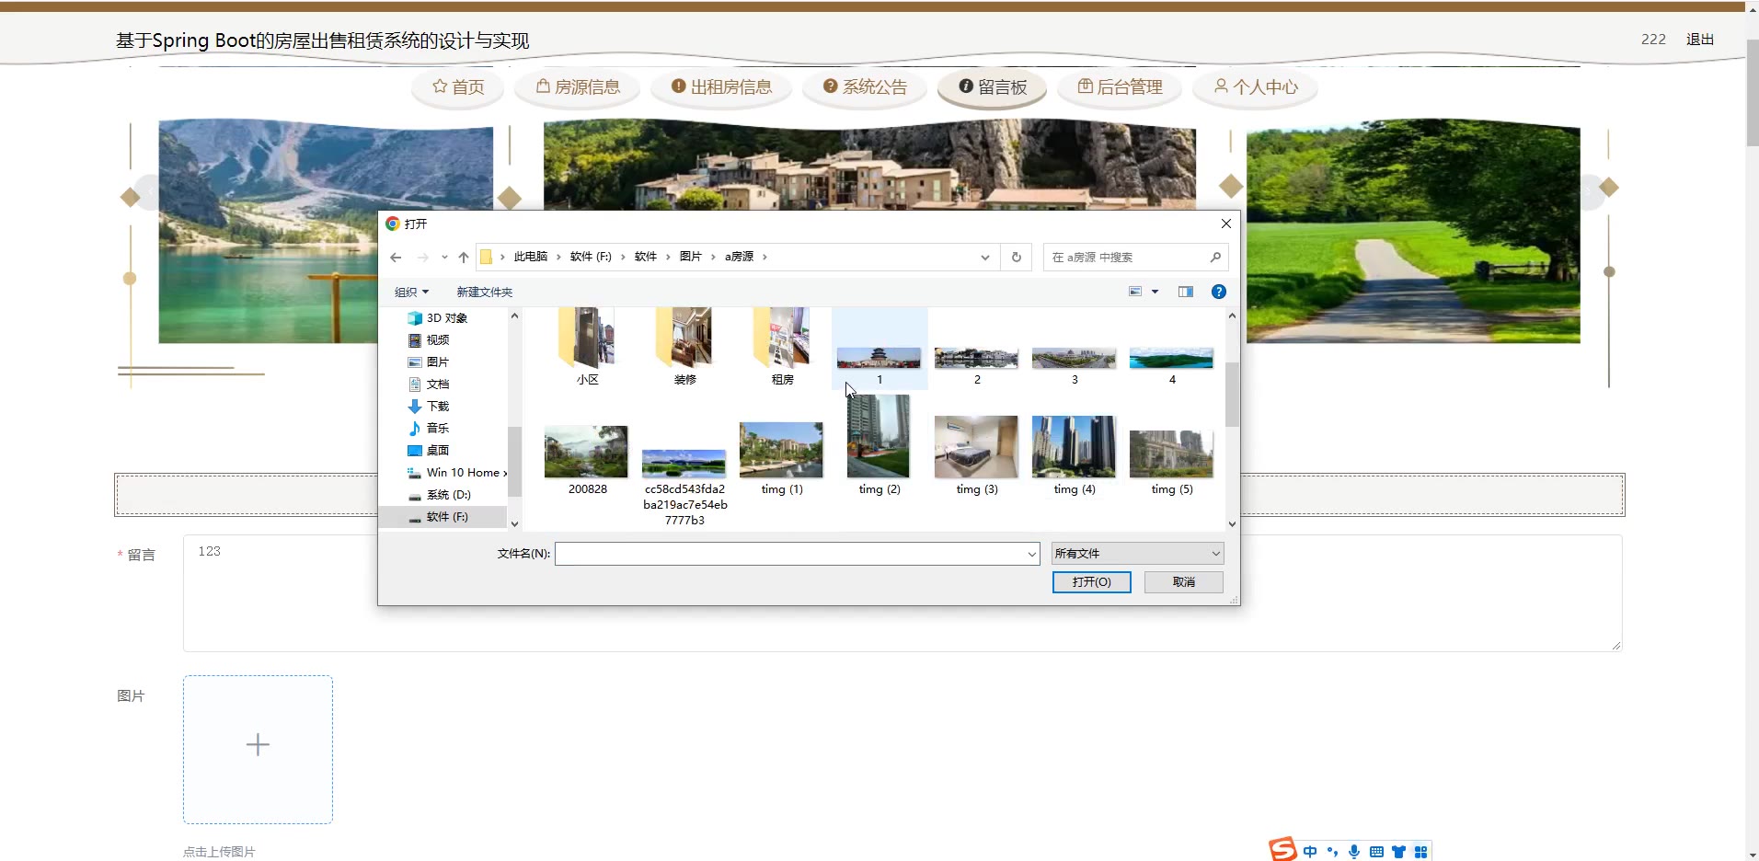The image size is (1759, 861).
Task: Open the 小区 folder
Action: [x=588, y=347]
